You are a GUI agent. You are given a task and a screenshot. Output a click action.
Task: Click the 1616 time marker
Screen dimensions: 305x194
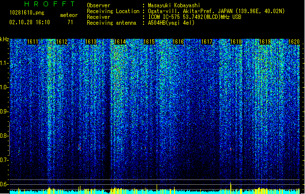(x=178, y=41)
